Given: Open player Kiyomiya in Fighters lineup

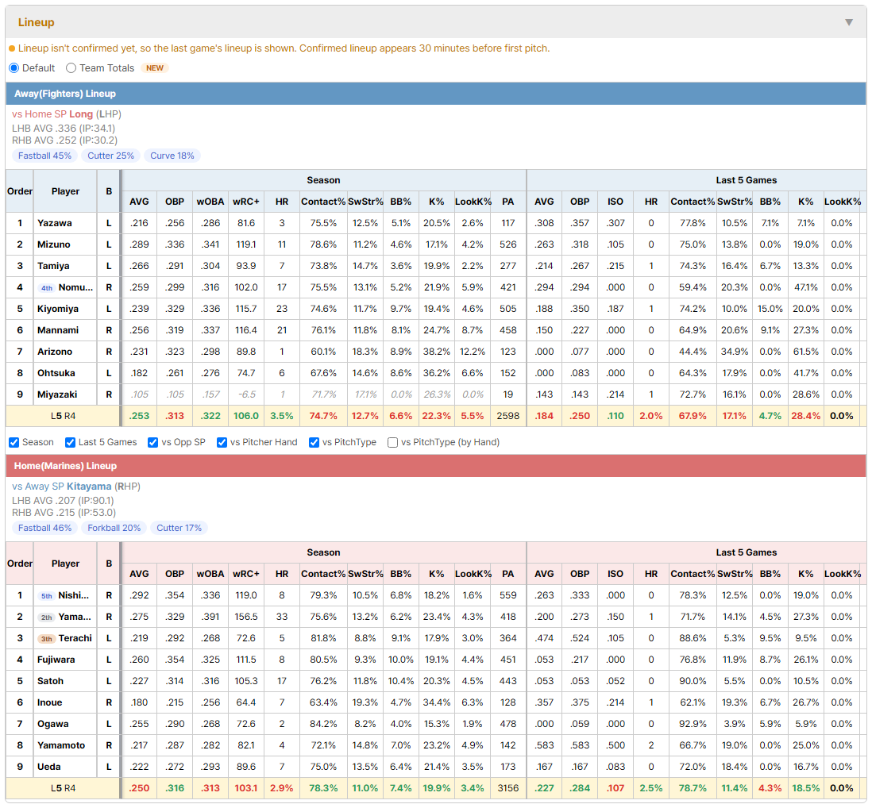Looking at the screenshot, I should 58,309.
